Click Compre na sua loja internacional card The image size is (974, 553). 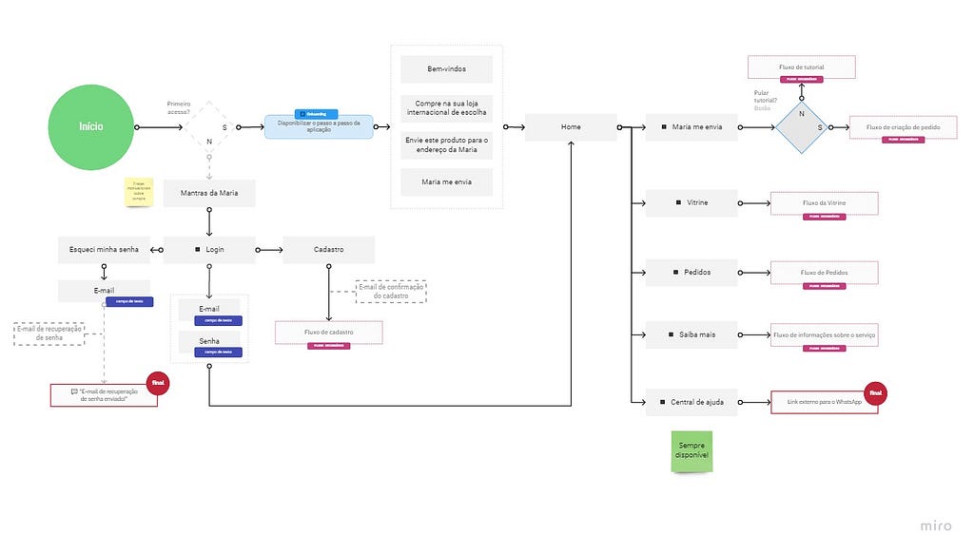(x=447, y=108)
